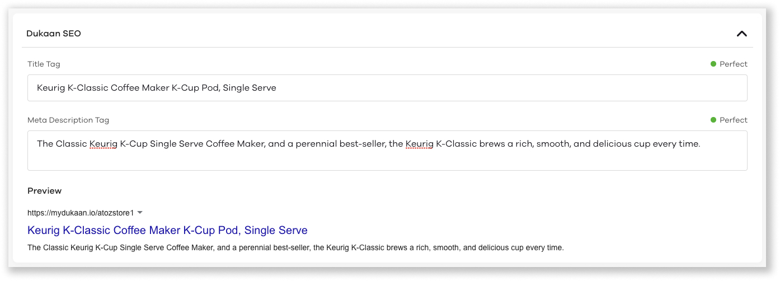Click the Dukaan SEO section heading

(x=54, y=34)
